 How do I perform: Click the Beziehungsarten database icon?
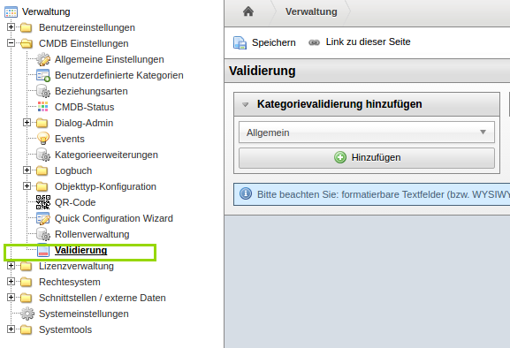coord(43,91)
